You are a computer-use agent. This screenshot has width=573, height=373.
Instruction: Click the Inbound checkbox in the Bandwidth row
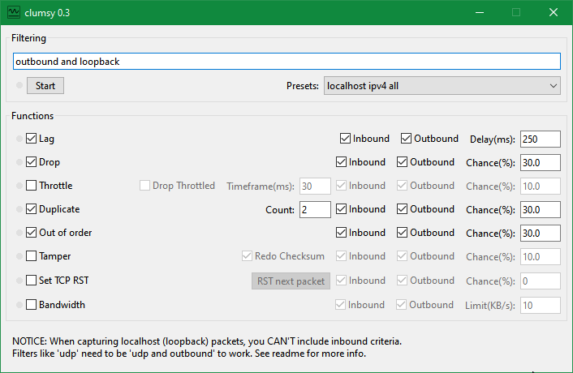click(x=340, y=305)
